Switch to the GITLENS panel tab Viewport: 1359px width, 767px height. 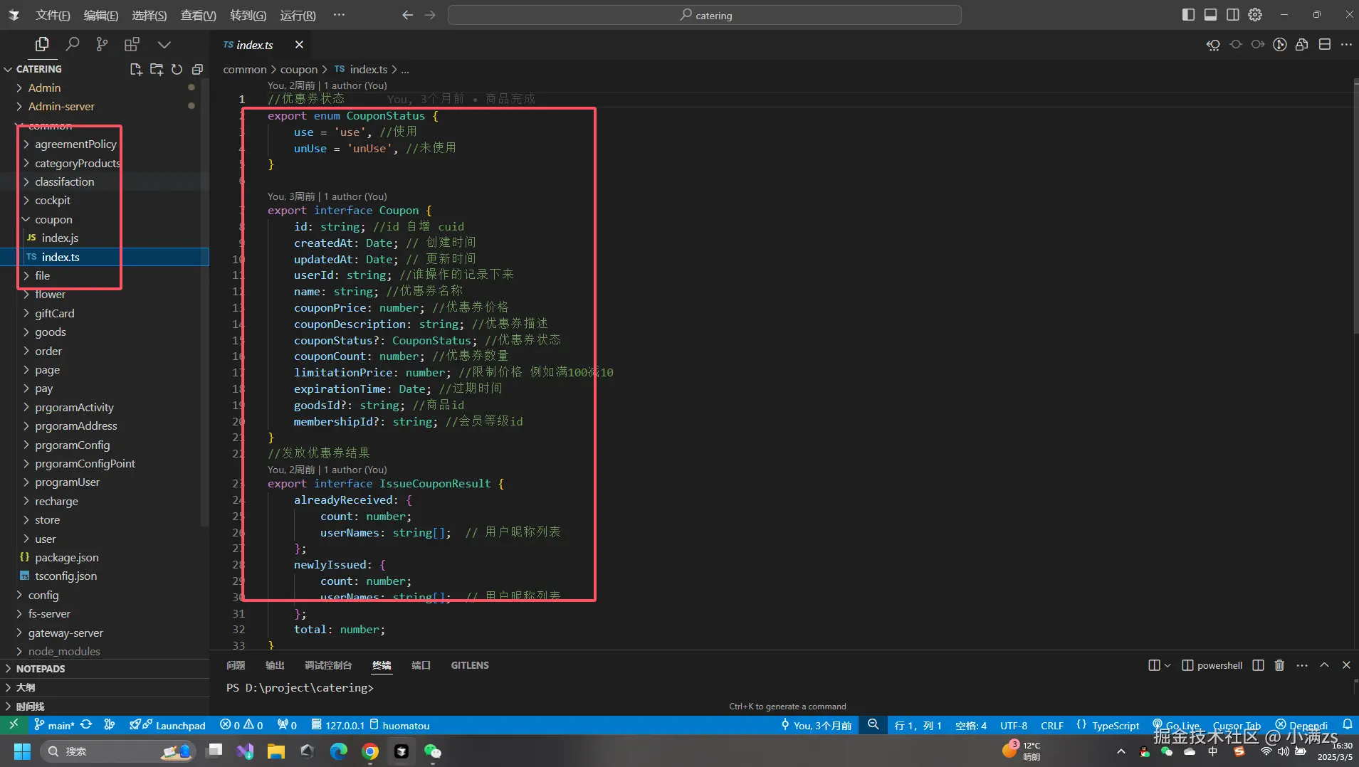470,665
